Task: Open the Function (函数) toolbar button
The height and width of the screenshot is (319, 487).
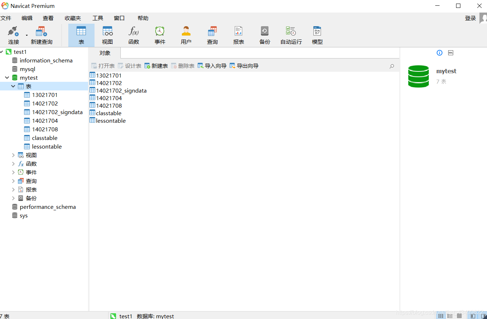Action: 134,35
